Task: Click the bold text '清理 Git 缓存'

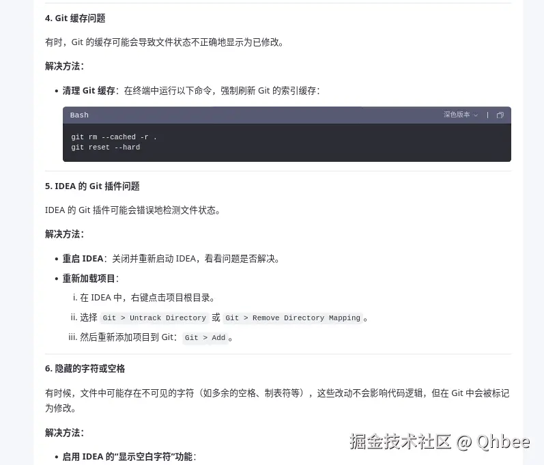Action: point(89,91)
